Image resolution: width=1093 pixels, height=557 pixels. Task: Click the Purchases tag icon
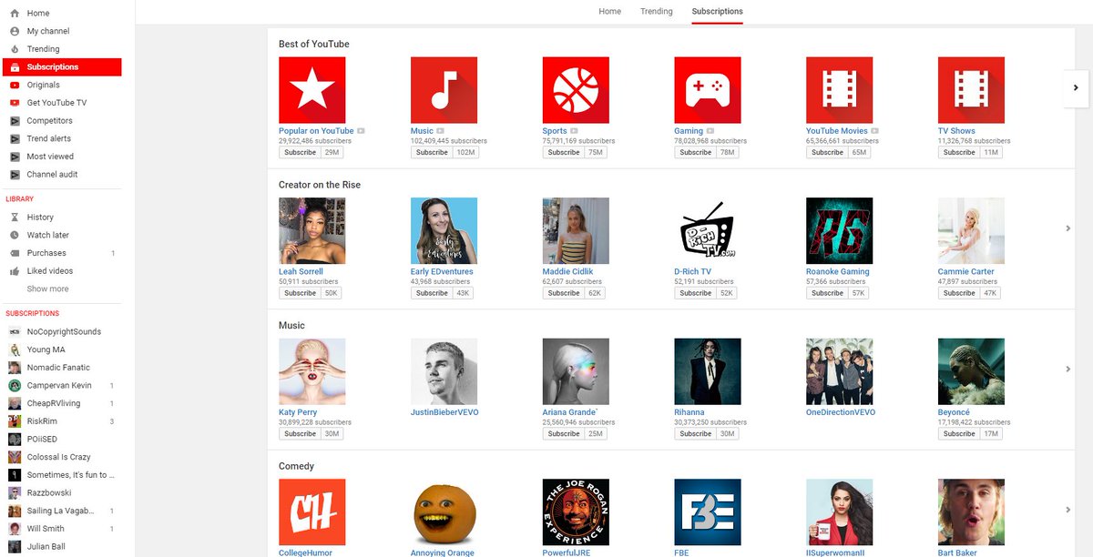pos(15,253)
